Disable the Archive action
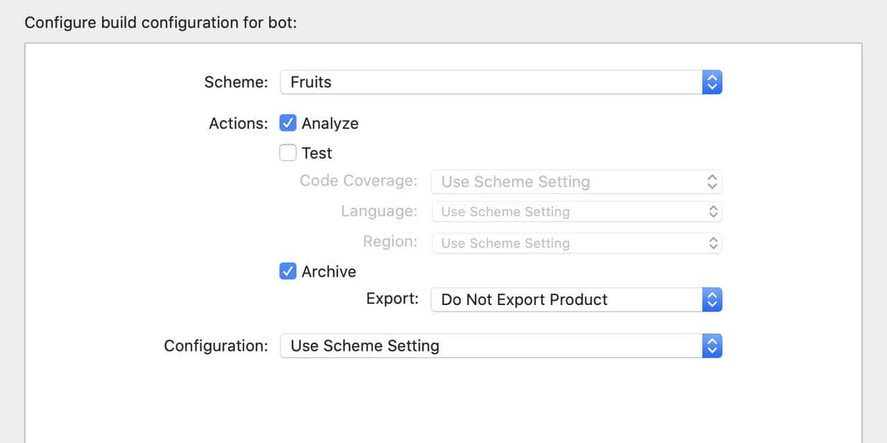Viewport: 887px width, 443px height. [x=288, y=271]
